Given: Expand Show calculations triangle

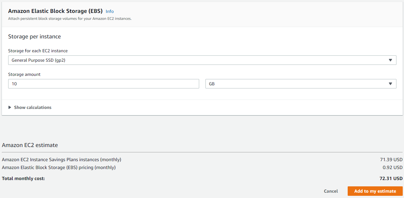Looking at the screenshot, I should (x=10, y=107).
